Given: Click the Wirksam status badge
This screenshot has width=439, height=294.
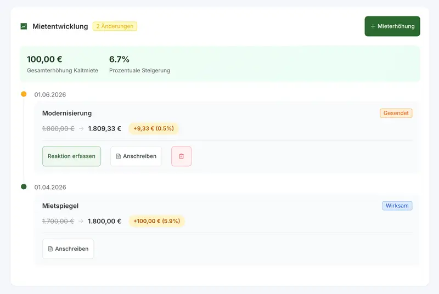Looking at the screenshot, I should 397,206.
